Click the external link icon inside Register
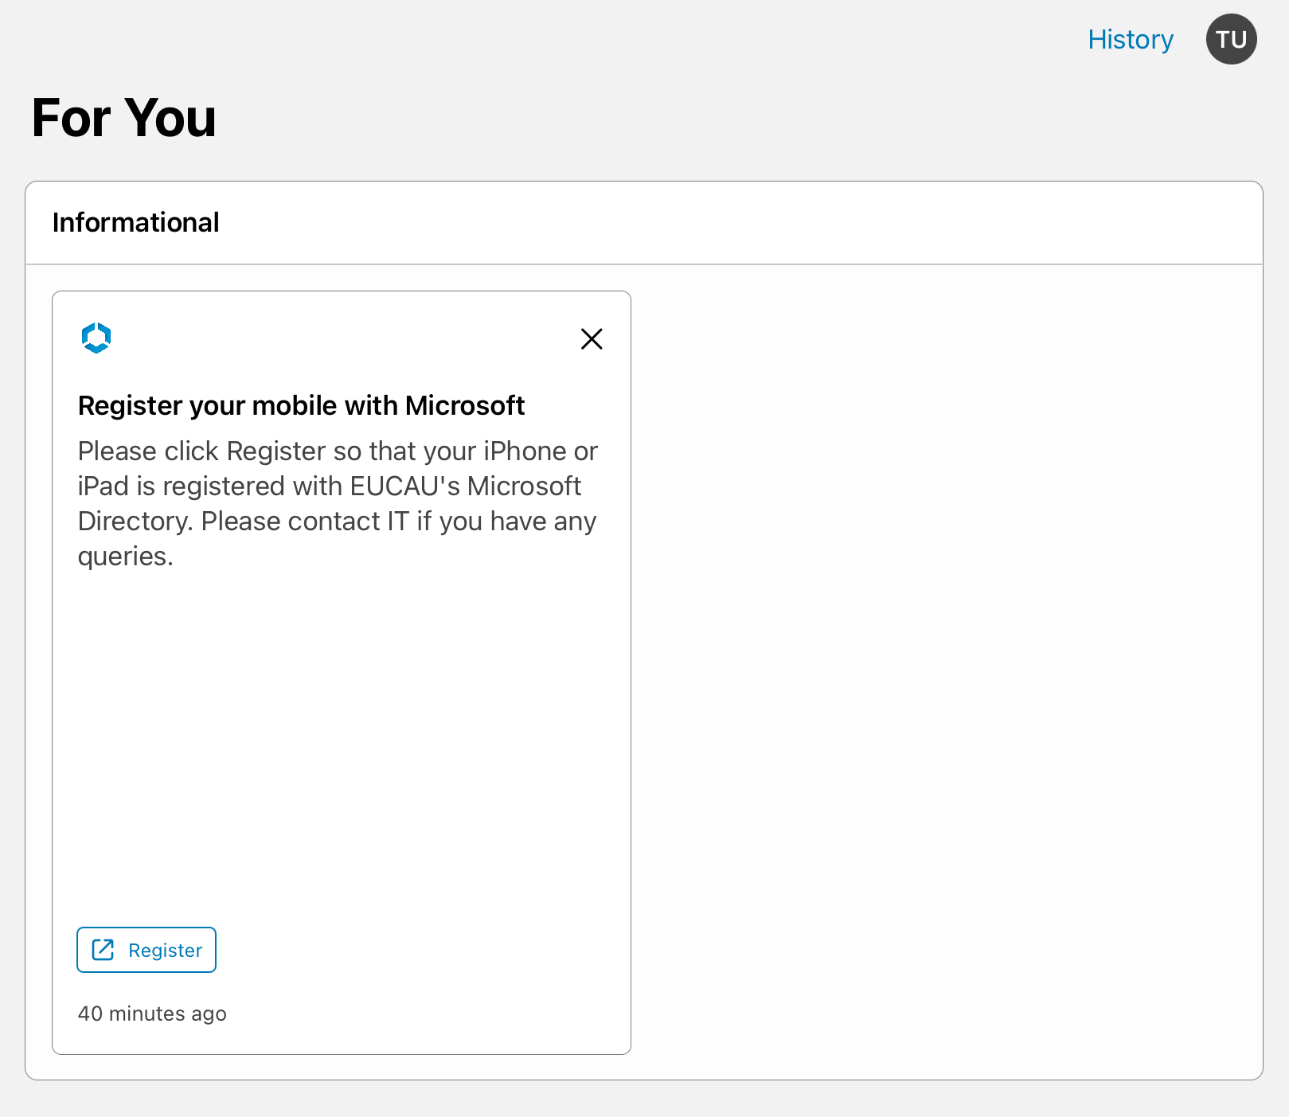This screenshot has height=1117, width=1289. coord(104,950)
